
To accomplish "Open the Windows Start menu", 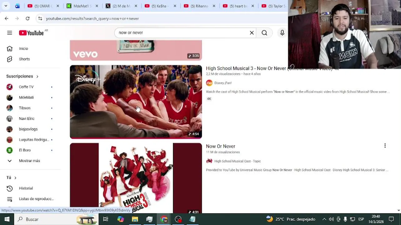I will (7, 219).
